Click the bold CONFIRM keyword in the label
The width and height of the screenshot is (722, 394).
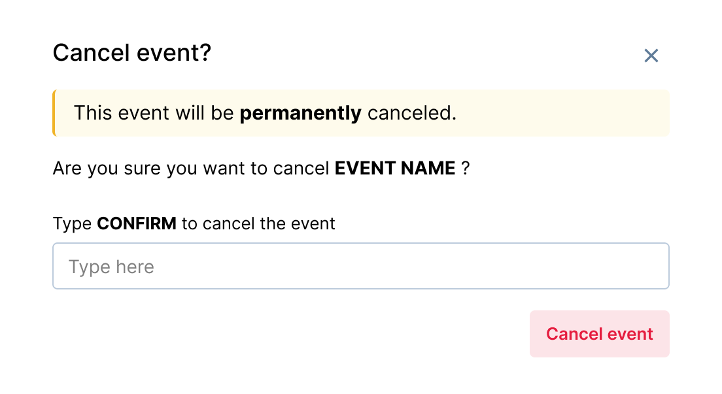[x=137, y=223]
